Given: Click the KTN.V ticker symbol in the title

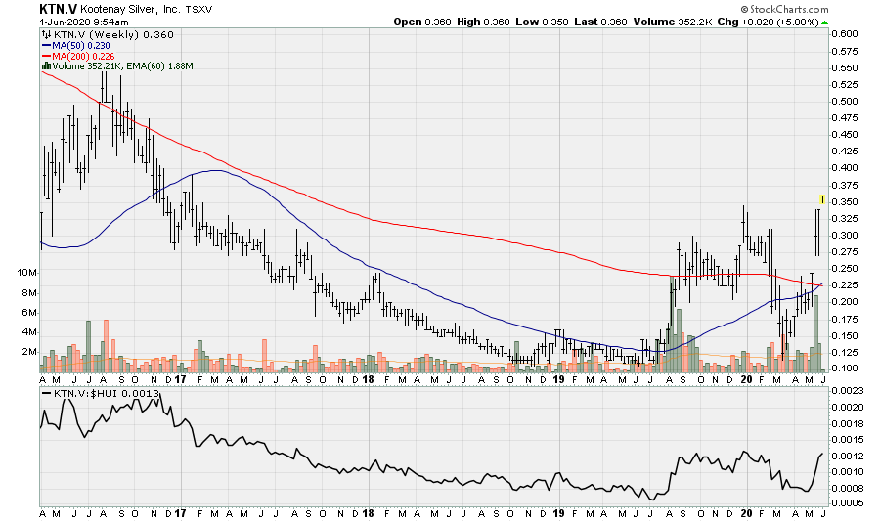Looking at the screenshot, I should click(x=58, y=9).
